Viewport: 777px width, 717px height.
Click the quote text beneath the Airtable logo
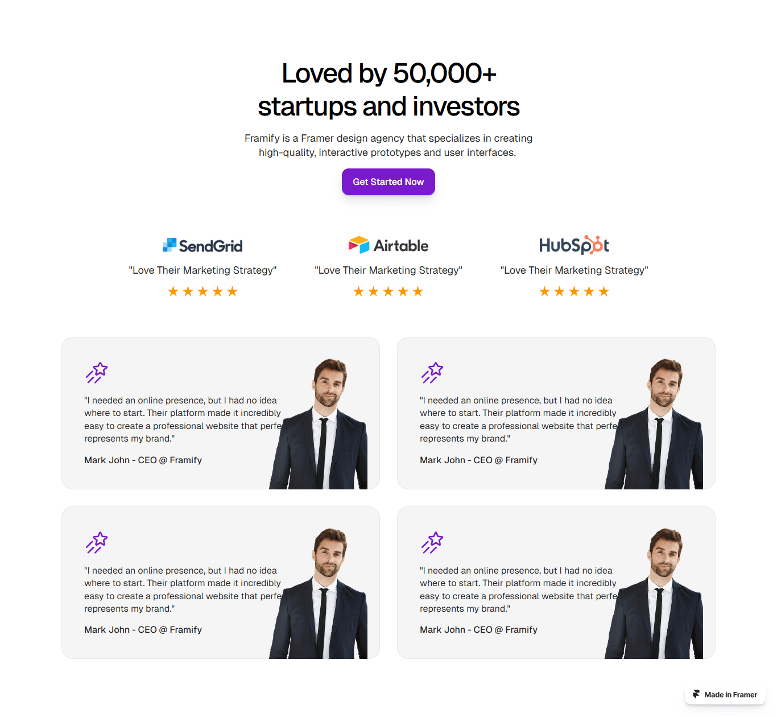click(388, 270)
